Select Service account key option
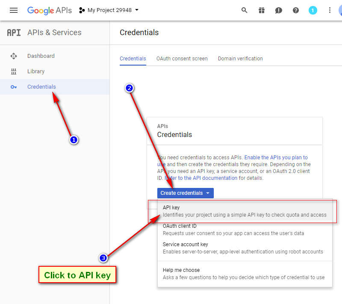 coord(185,244)
